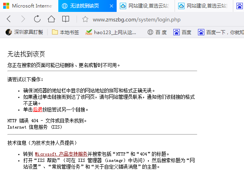Click the Windows logo icon on first tab
Viewport: 244px width, 196px height.
(6, 6)
